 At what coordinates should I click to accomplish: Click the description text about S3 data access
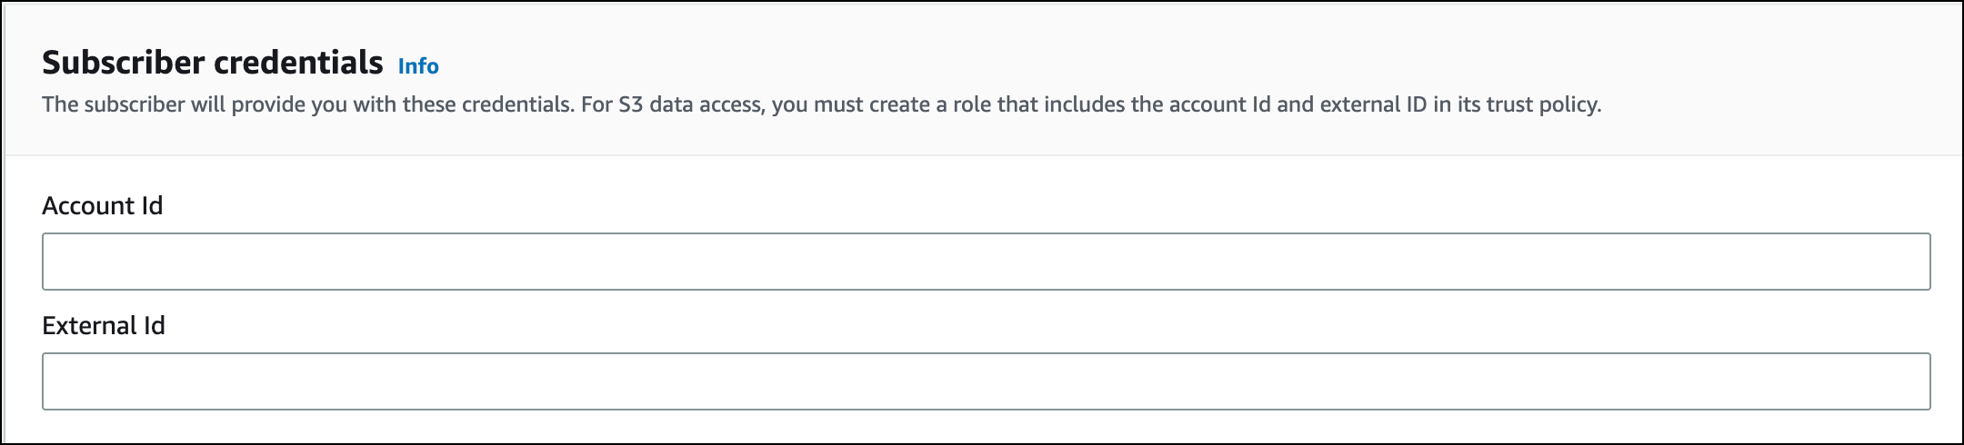[821, 104]
